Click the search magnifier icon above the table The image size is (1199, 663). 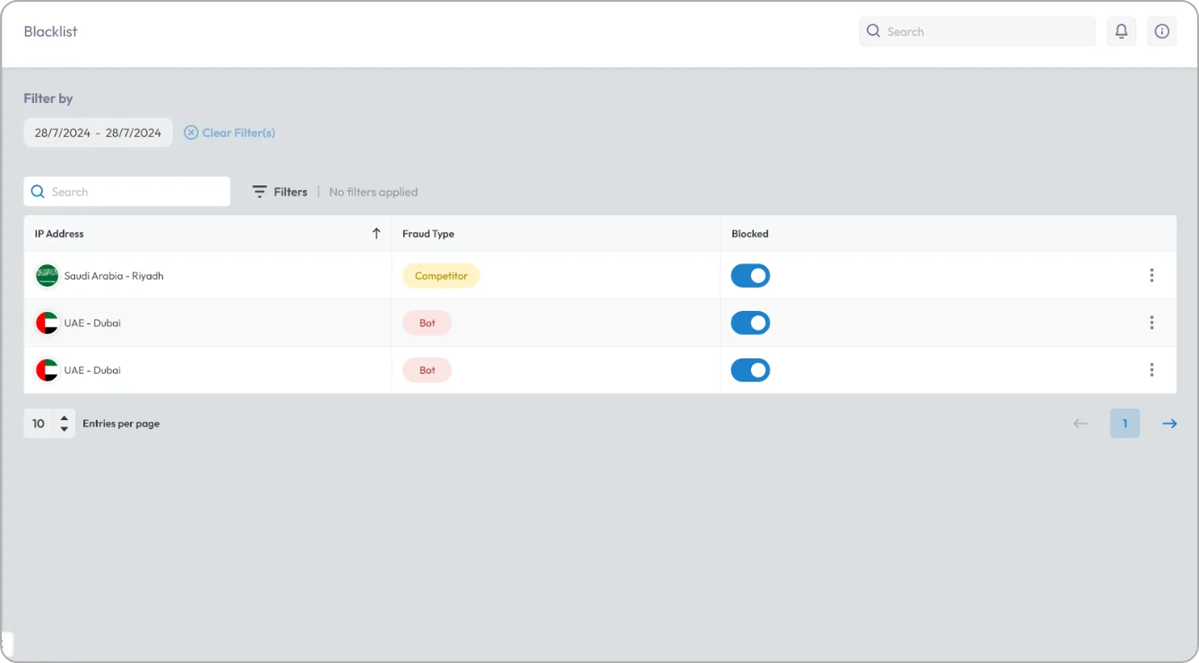pos(38,191)
